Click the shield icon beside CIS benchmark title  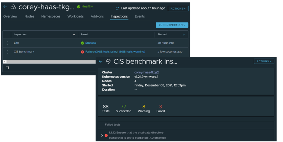108,62
